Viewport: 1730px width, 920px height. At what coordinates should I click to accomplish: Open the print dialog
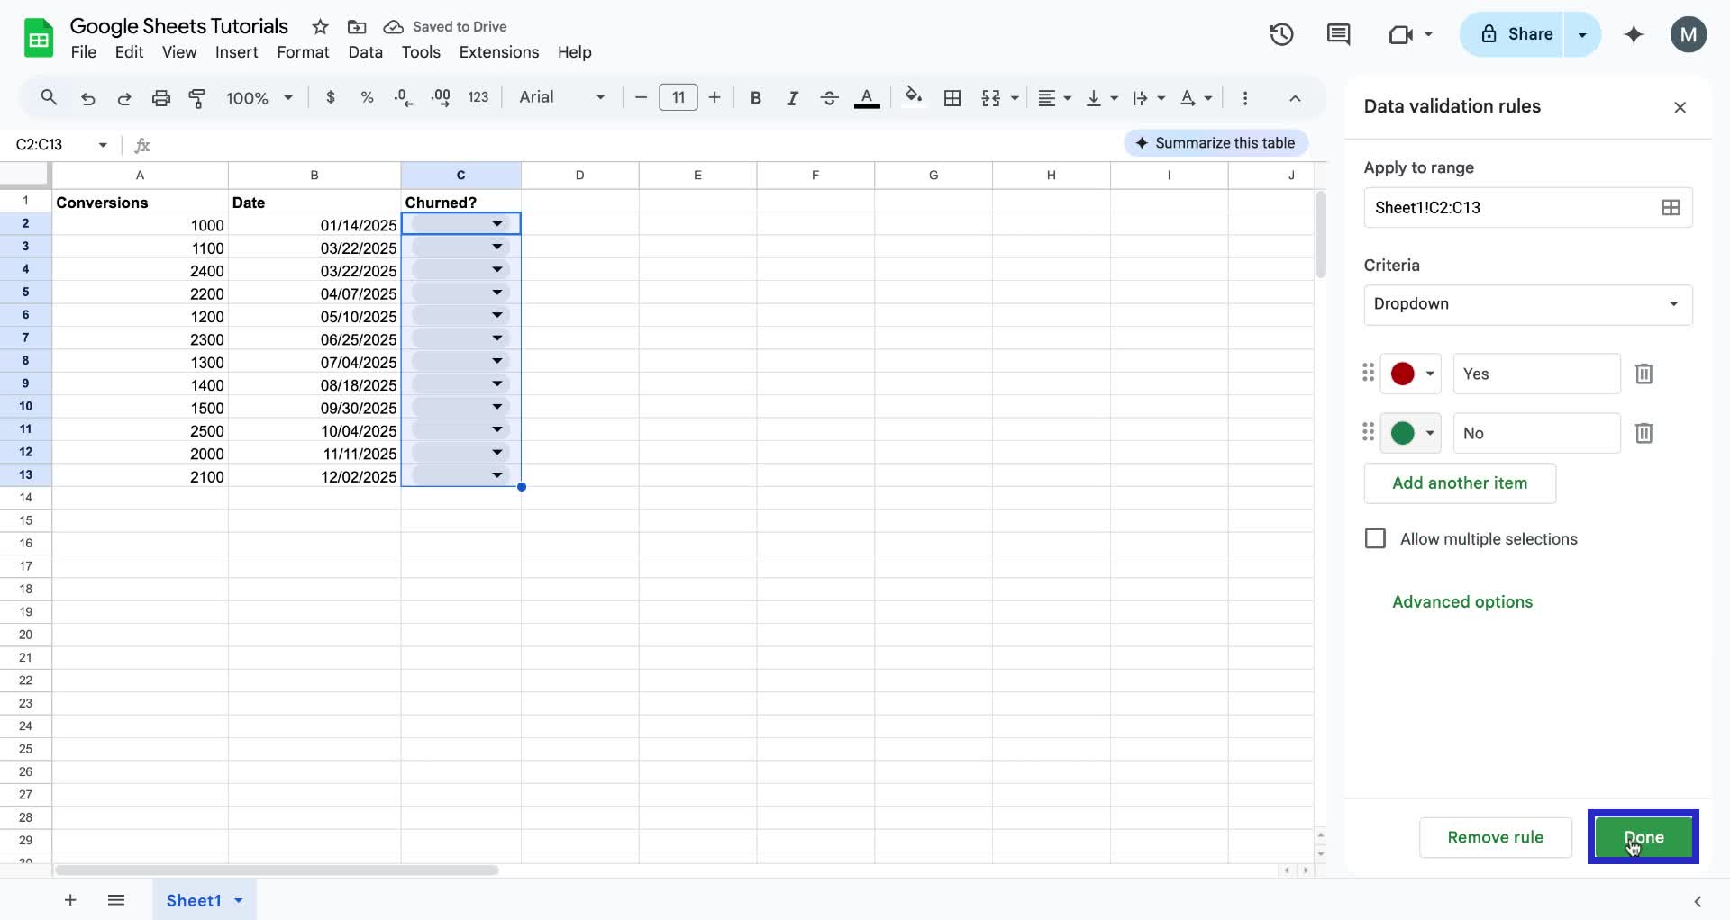coord(160,98)
